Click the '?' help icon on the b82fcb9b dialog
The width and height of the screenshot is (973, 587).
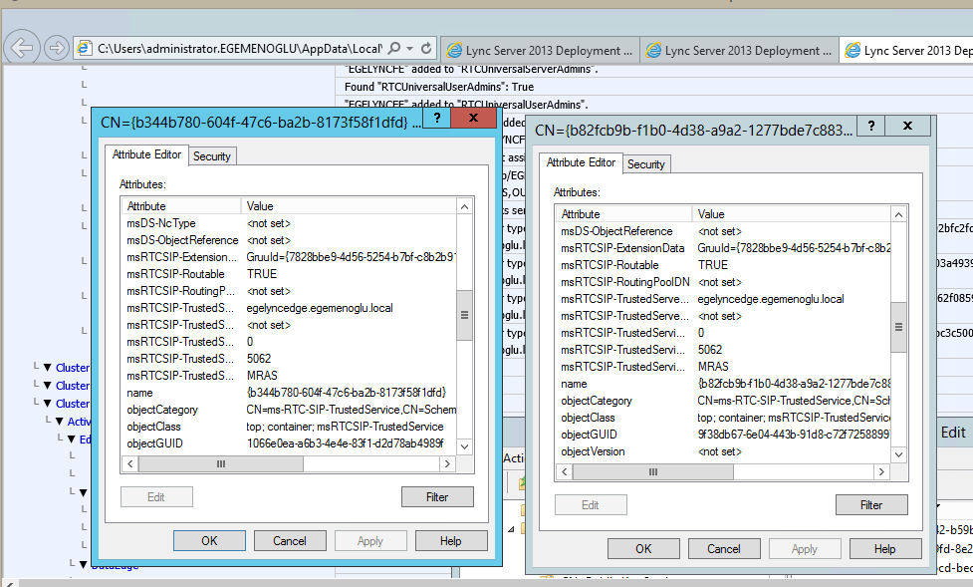870,127
